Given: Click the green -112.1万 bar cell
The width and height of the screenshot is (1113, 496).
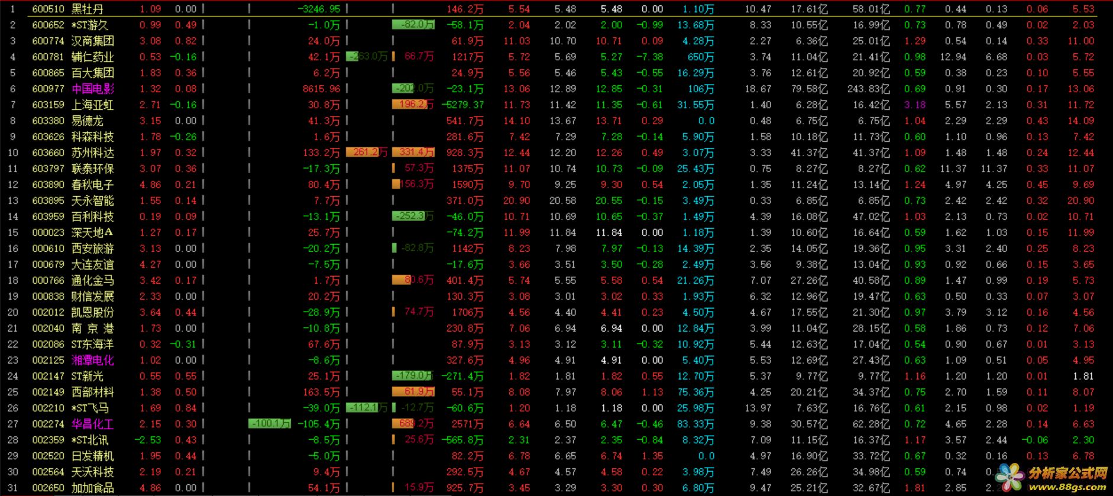Looking at the screenshot, I should (367, 408).
